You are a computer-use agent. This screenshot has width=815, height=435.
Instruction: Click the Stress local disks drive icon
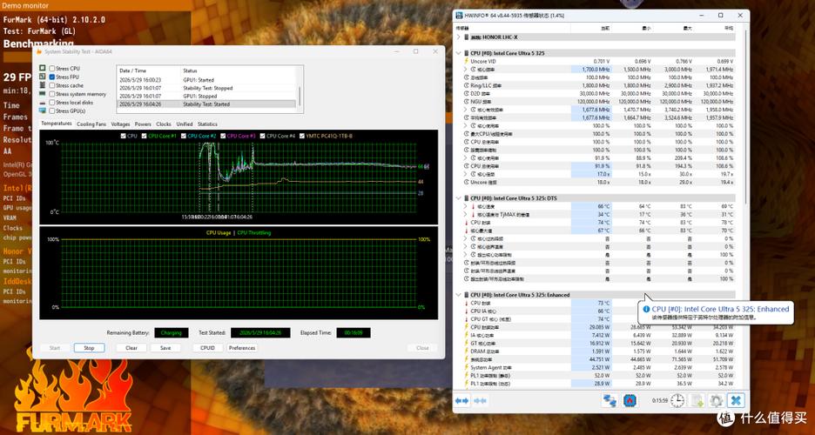[43, 103]
